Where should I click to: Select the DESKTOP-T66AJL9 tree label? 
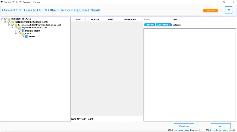coord(21,19)
